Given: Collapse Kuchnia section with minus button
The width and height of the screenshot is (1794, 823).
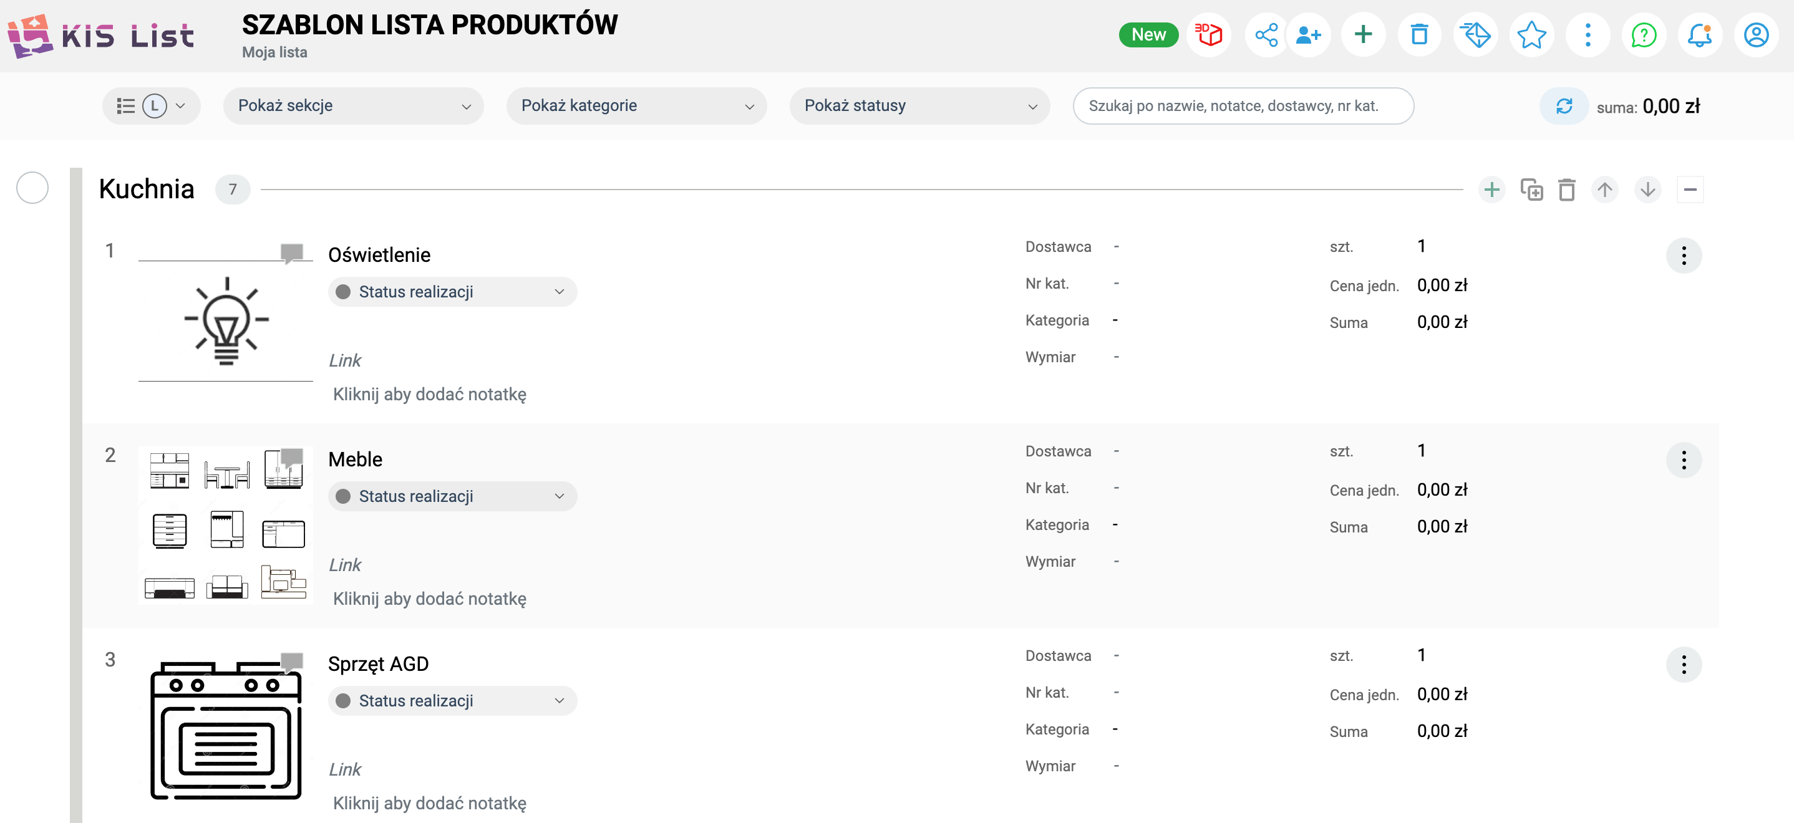Looking at the screenshot, I should coord(1690,190).
